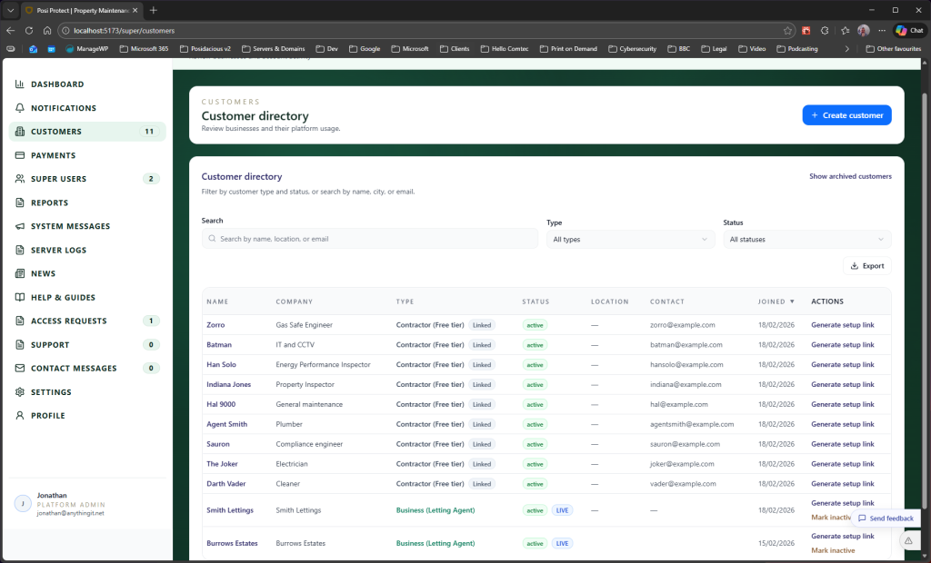Click the browser page refresh icon
This screenshot has height=563, width=931.
(29, 30)
